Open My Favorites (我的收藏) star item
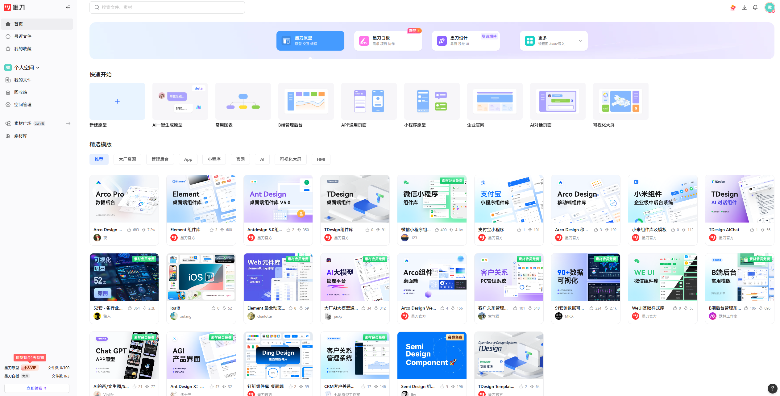This screenshot has width=780, height=396. point(23,49)
